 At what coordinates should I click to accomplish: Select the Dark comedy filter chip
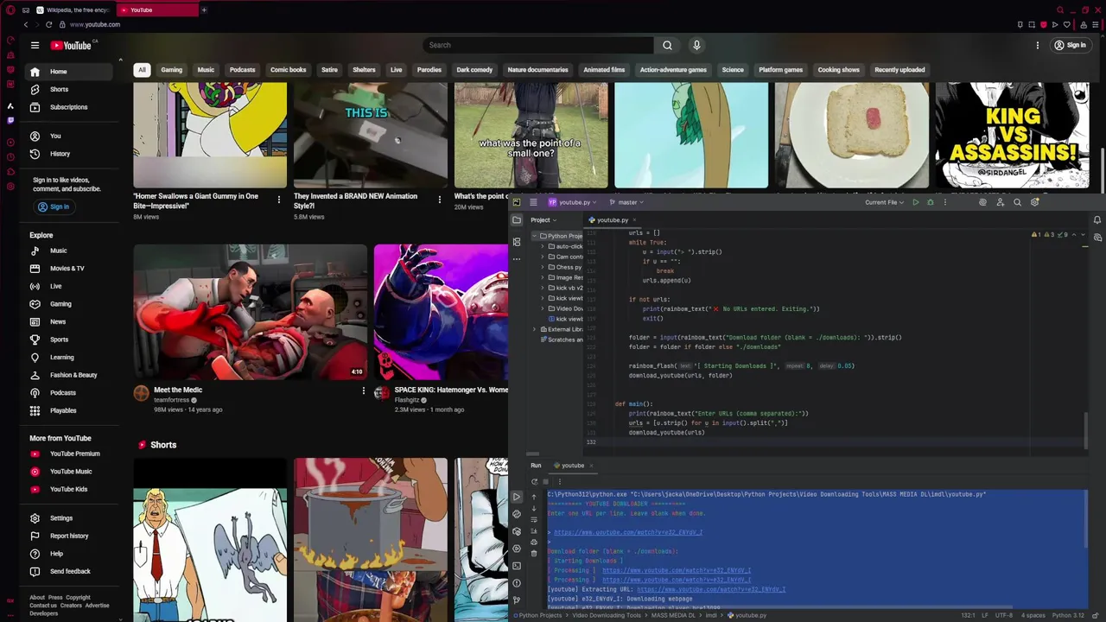(x=474, y=70)
